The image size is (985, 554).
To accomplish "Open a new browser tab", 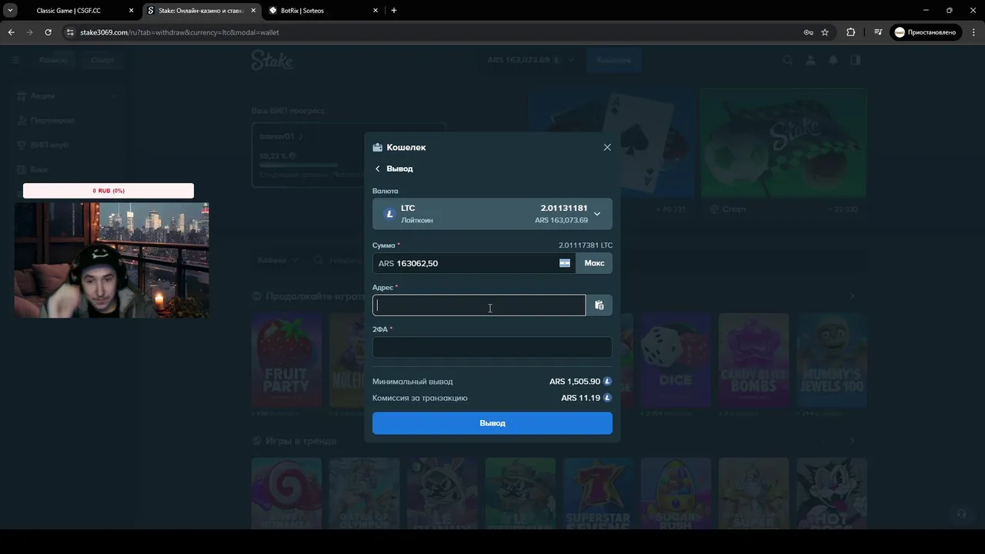I will click(x=394, y=11).
